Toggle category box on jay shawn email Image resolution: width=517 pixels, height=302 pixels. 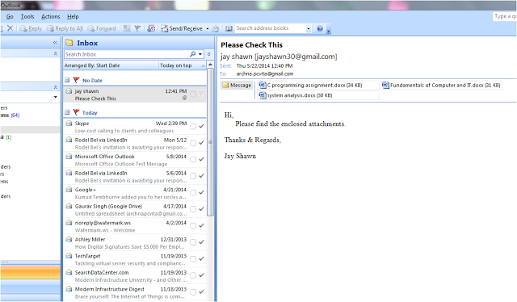(193, 94)
